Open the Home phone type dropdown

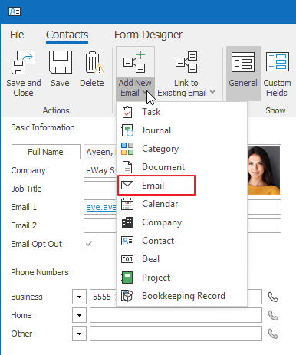pyautogui.click(x=79, y=315)
